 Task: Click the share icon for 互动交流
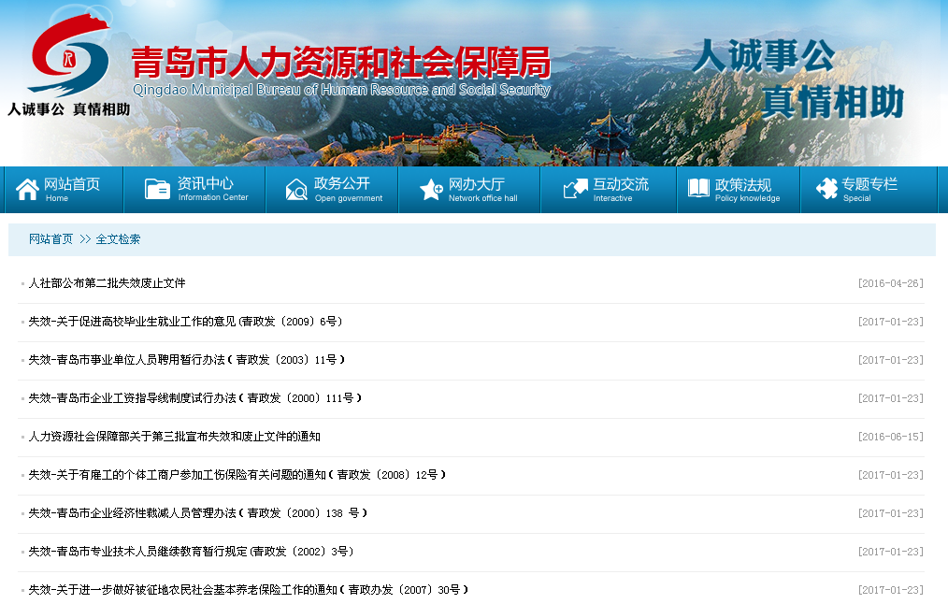coord(575,190)
